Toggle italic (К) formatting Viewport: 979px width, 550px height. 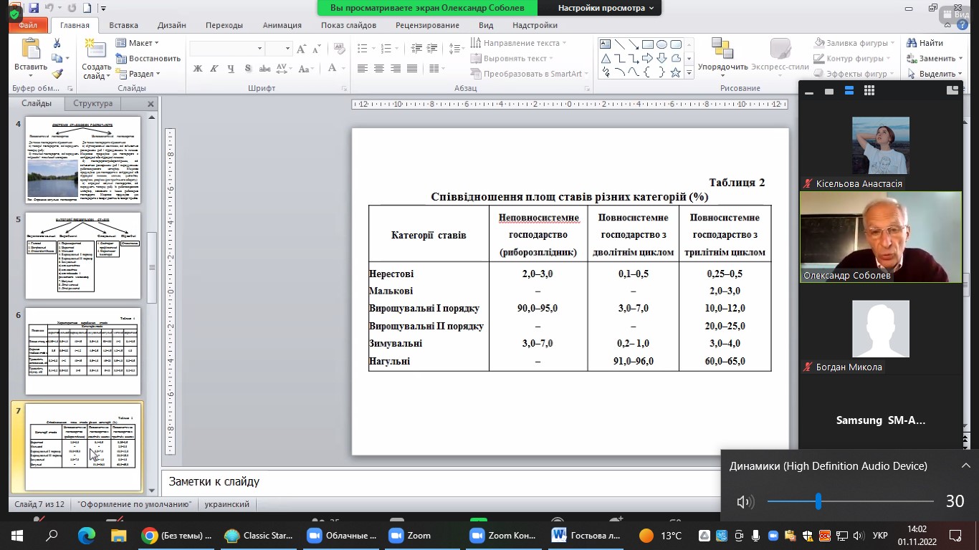click(214, 69)
